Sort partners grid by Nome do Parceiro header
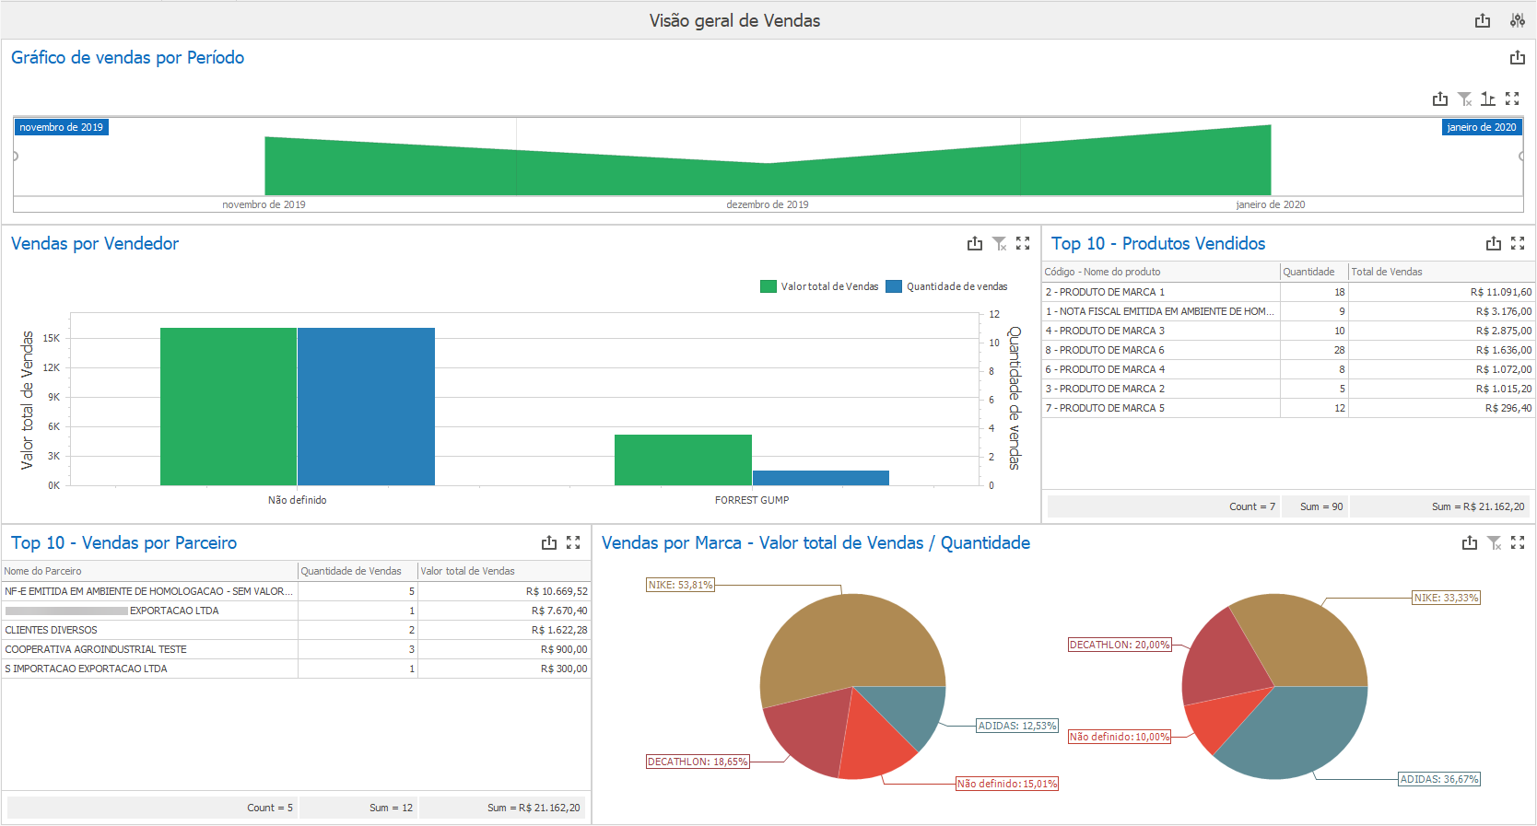The image size is (1537, 826). point(149,571)
